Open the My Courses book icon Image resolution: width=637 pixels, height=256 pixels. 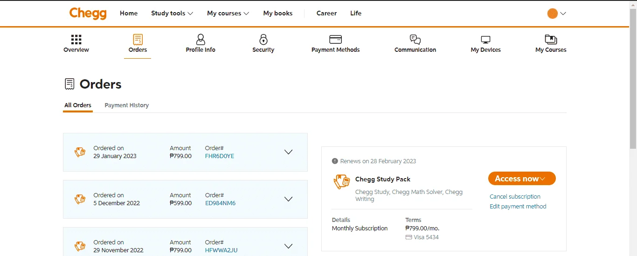551,39
